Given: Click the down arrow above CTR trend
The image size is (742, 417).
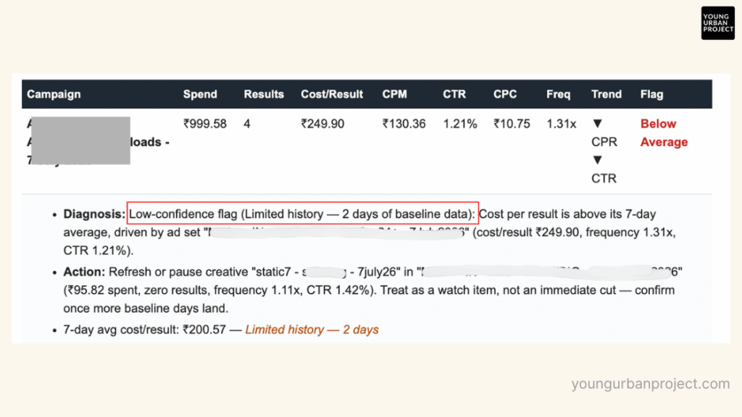Looking at the screenshot, I should [597, 160].
